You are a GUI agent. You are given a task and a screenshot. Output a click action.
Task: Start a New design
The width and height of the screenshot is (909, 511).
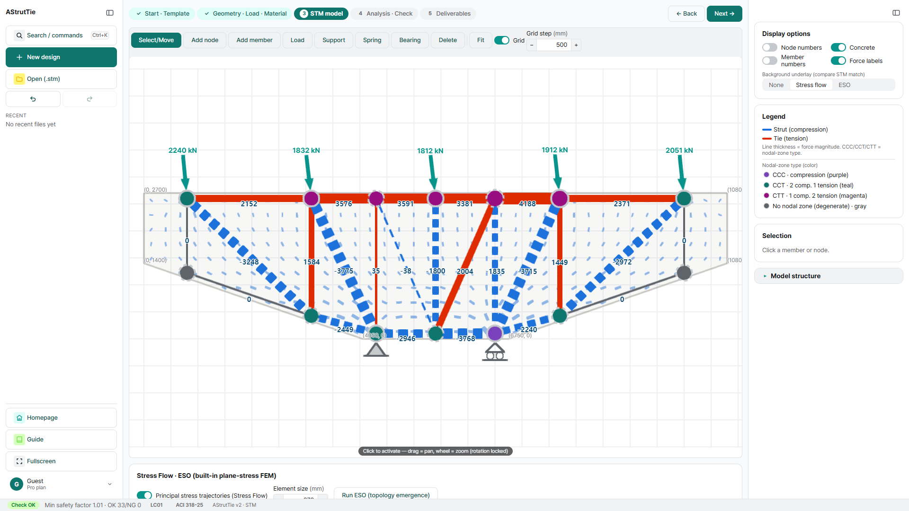(x=61, y=57)
